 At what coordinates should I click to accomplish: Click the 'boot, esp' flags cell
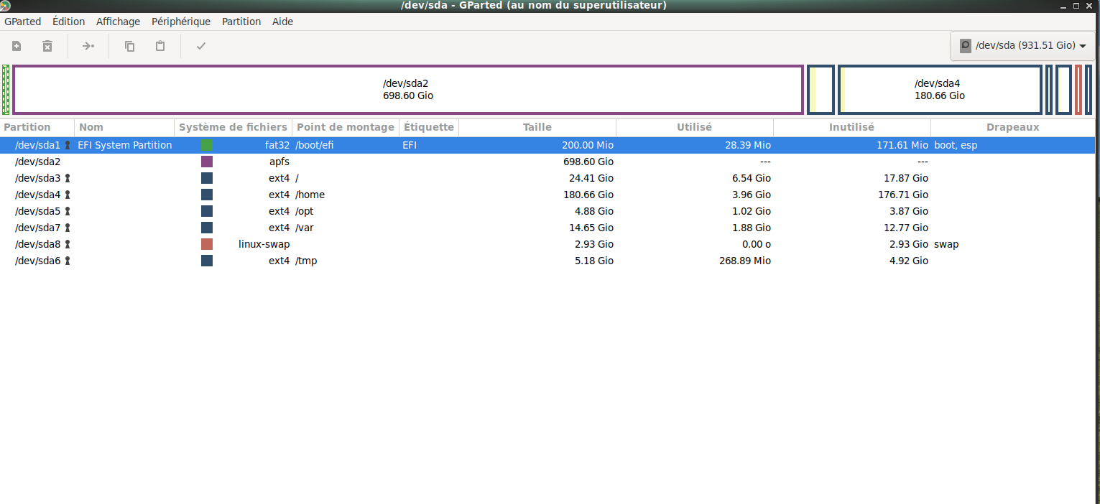[956, 145]
